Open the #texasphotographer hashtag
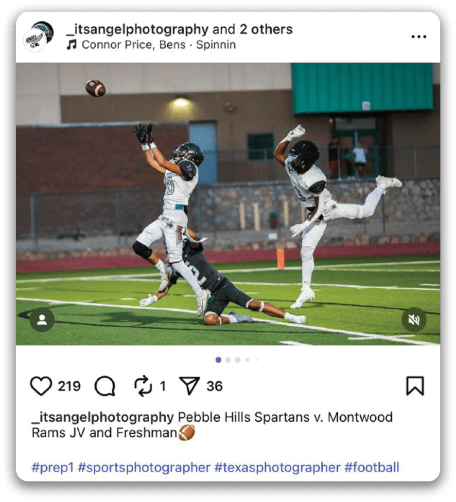Image resolution: width=456 pixels, height=502 pixels. click(278, 467)
